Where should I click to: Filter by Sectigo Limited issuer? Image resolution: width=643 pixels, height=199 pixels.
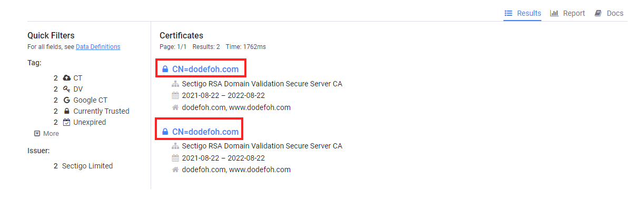[87, 166]
